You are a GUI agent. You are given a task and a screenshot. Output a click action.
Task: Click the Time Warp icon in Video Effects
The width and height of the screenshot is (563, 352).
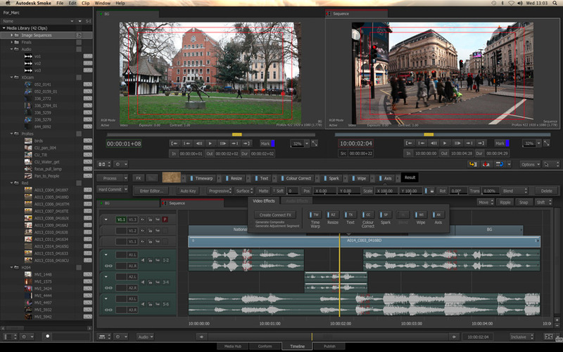coord(316,214)
